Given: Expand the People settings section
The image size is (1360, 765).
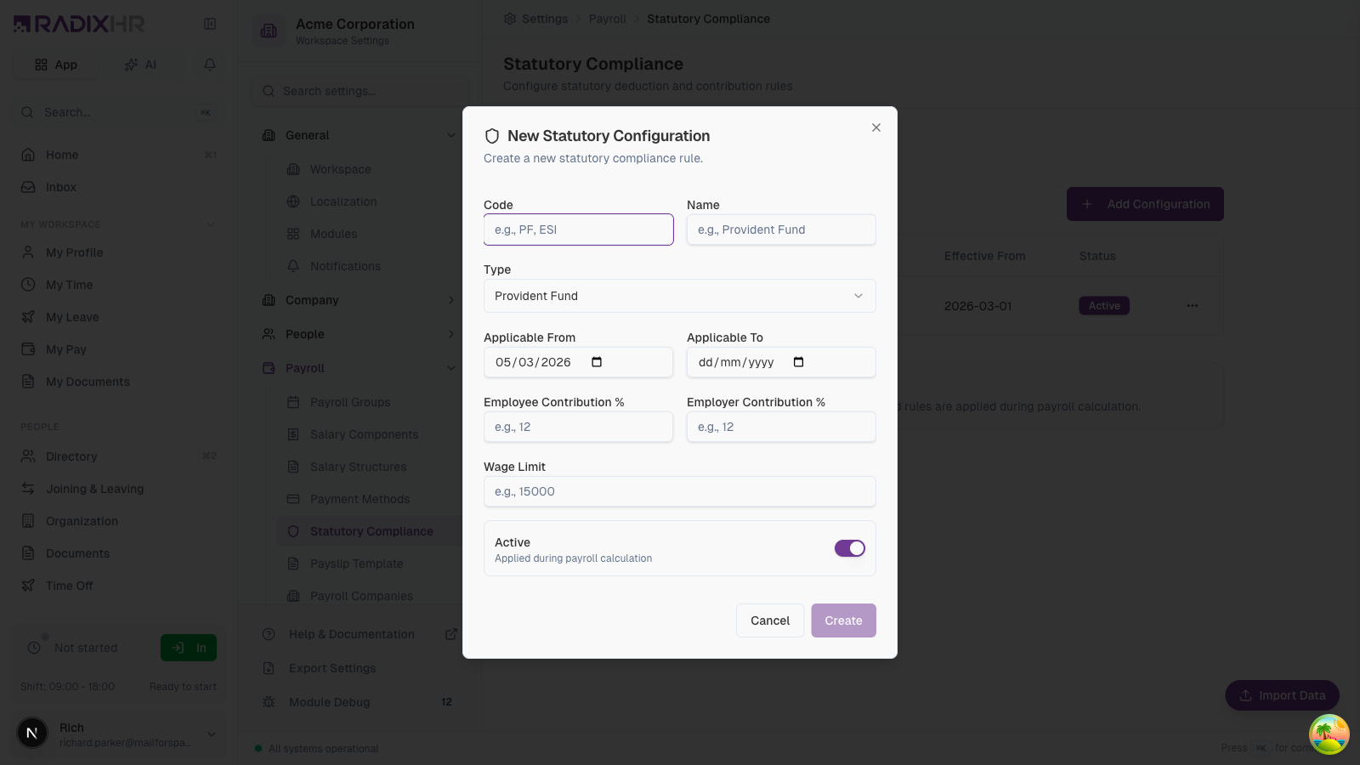Looking at the screenshot, I should point(359,334).
